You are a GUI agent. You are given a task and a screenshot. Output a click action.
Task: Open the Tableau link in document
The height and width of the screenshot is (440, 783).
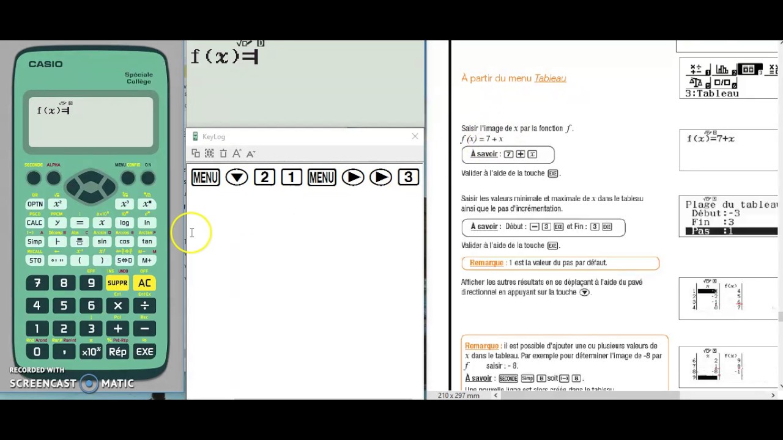tap(550, 78)
